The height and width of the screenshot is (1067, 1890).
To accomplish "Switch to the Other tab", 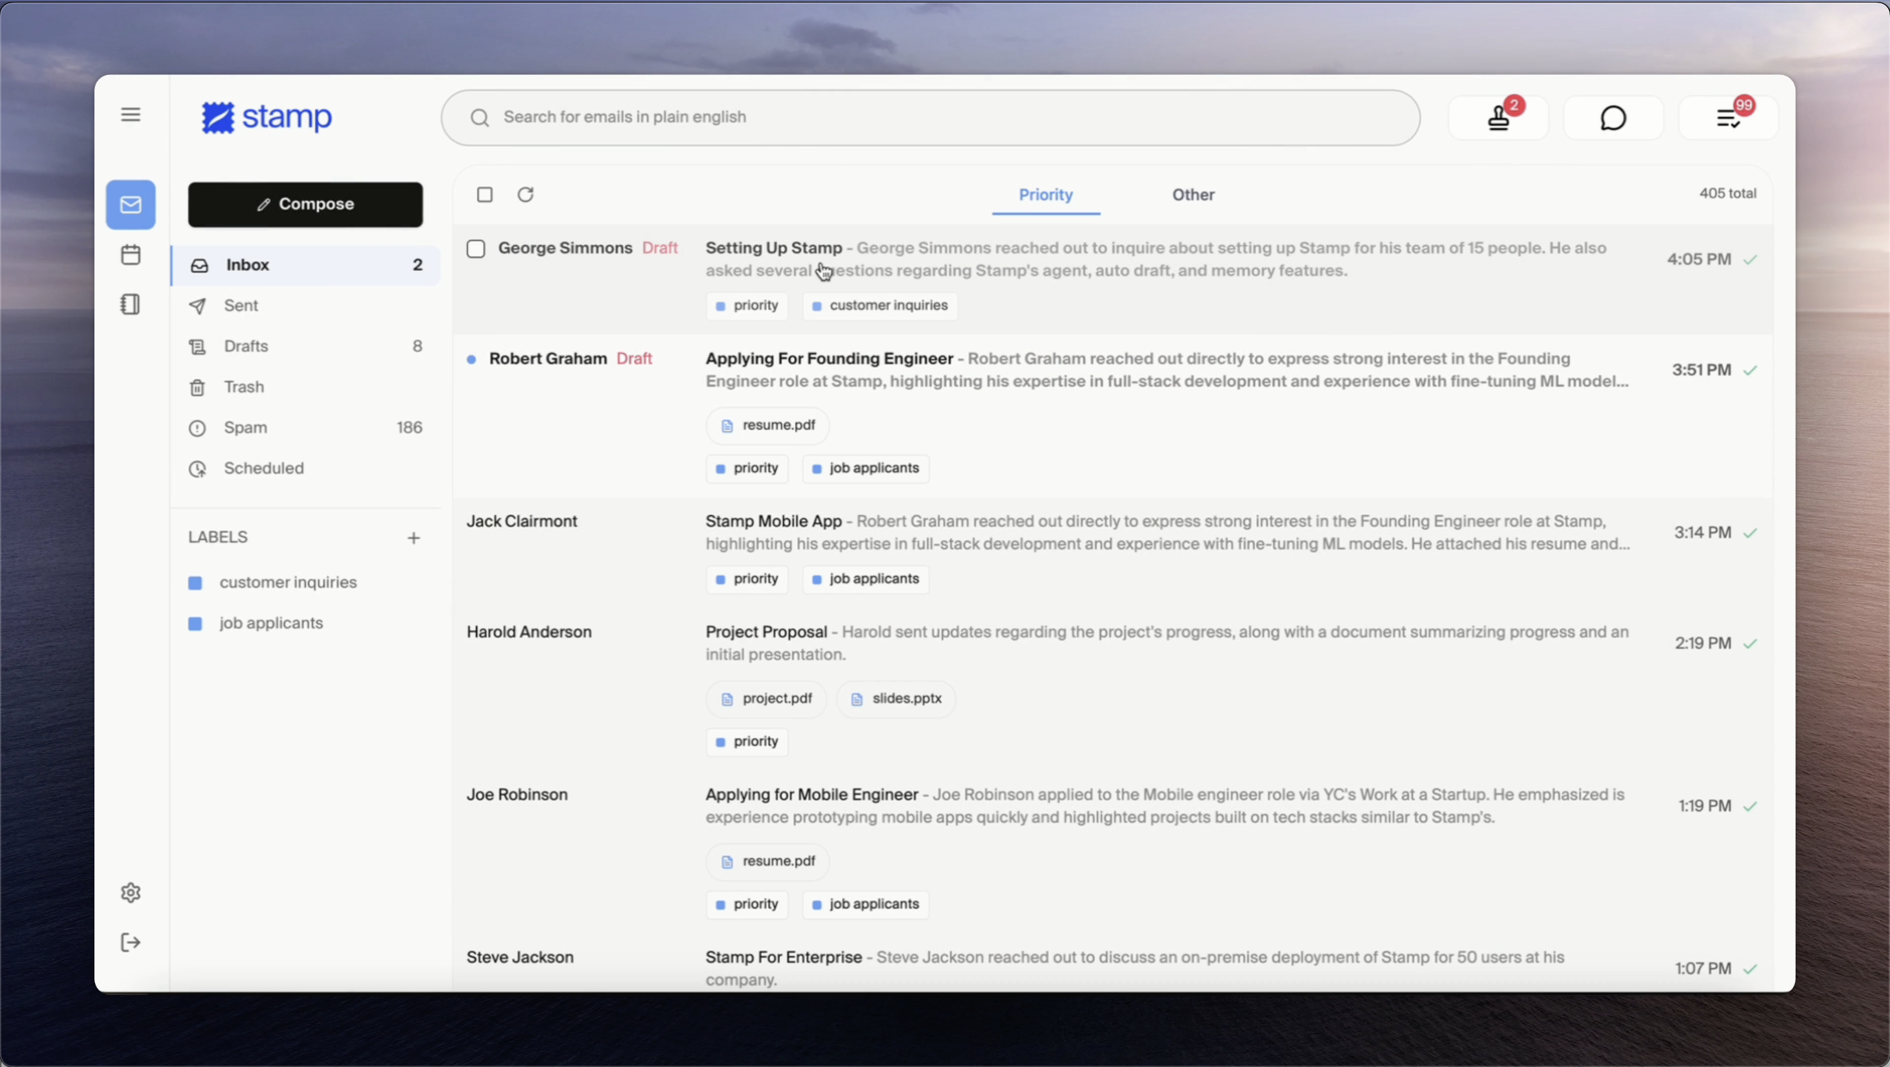I will point(1193,195).
